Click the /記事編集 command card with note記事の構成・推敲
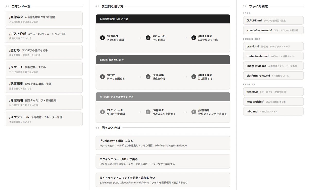 (x=44, y=85)
